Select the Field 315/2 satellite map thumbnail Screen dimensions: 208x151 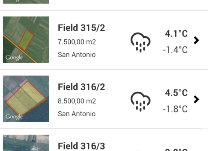click(x=26, y=40)
